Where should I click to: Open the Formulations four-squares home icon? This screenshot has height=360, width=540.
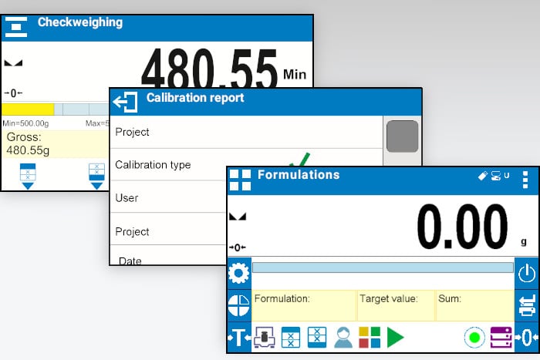click(240, 180)
